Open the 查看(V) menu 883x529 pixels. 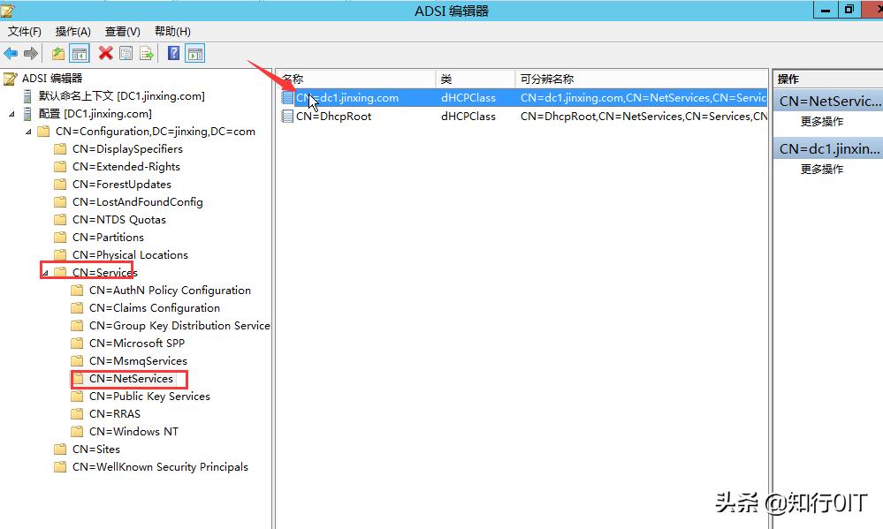pyautogui.click(x=122, y=32)
